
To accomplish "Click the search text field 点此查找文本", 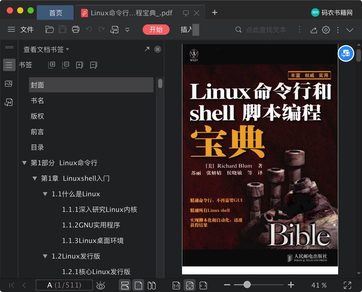I will pyautogui.click(x=266, y=30).
